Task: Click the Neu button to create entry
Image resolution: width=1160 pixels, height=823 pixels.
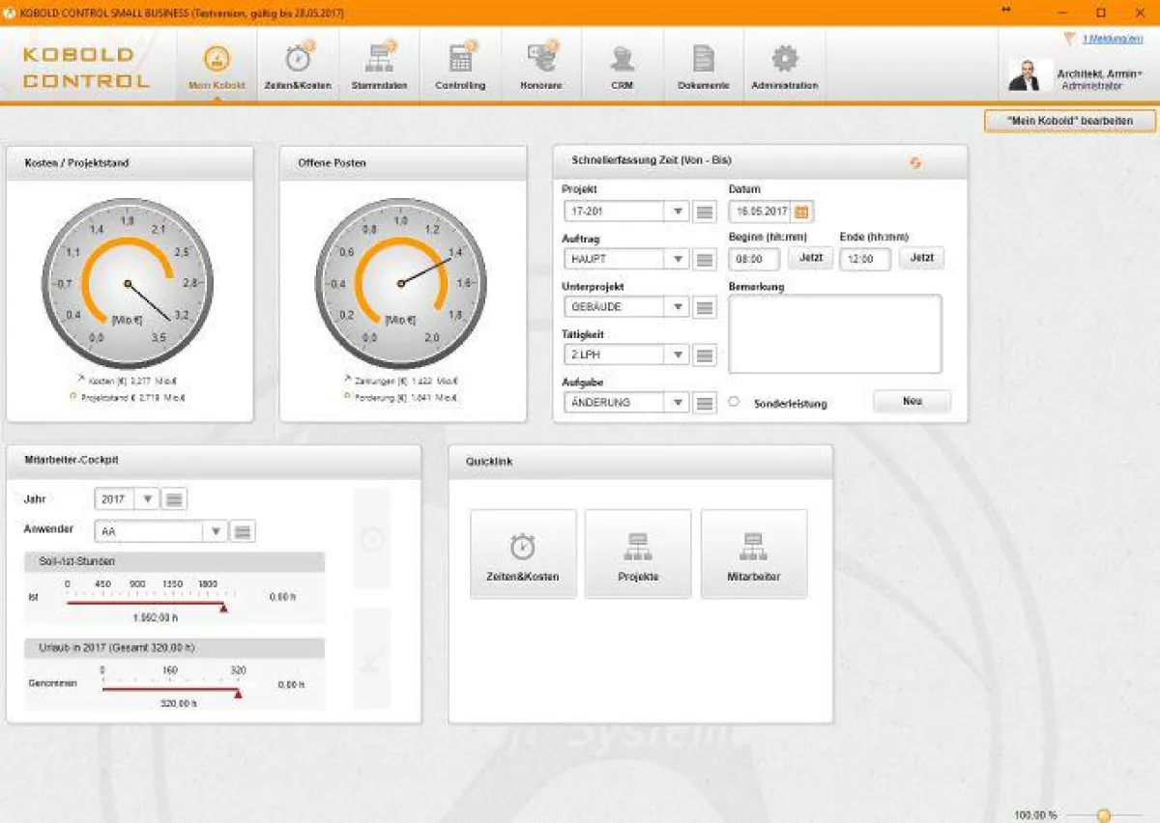Action: click(912, 401)
